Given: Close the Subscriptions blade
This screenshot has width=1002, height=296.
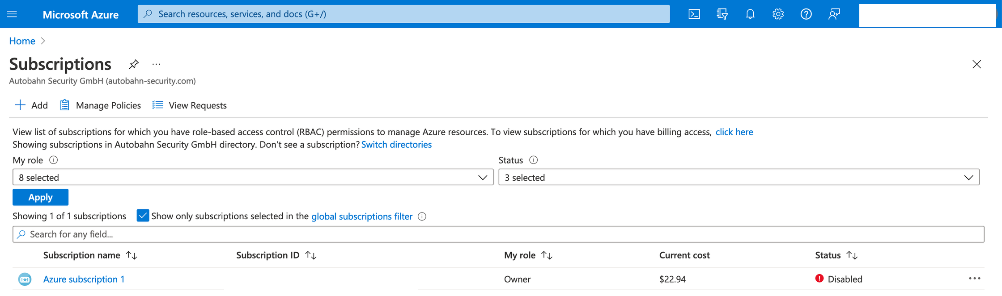Looking at the screenshot, I should tap(977, 64).
